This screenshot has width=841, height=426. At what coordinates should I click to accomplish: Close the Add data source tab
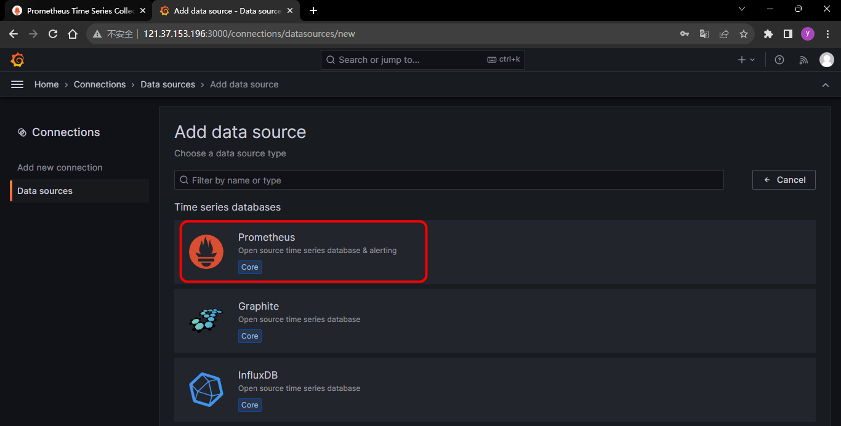pyautogui.click(x=290, y=10)
